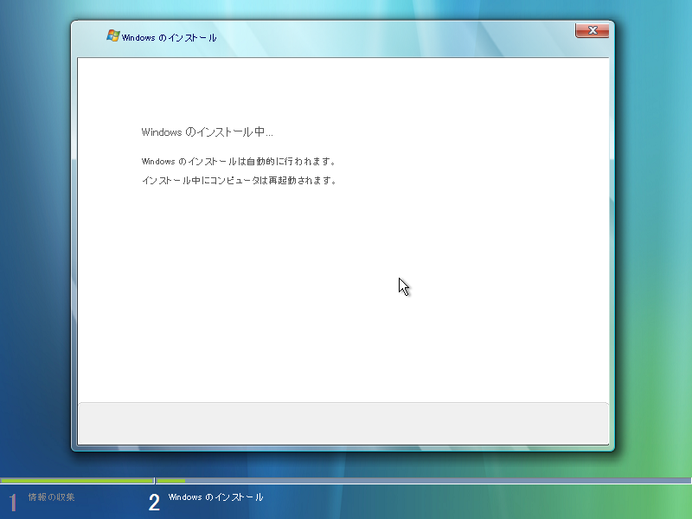Click step 2 progress bar for Windows のインストール
The width and height of the screenshot is (692, 519).
coord(424,481)
